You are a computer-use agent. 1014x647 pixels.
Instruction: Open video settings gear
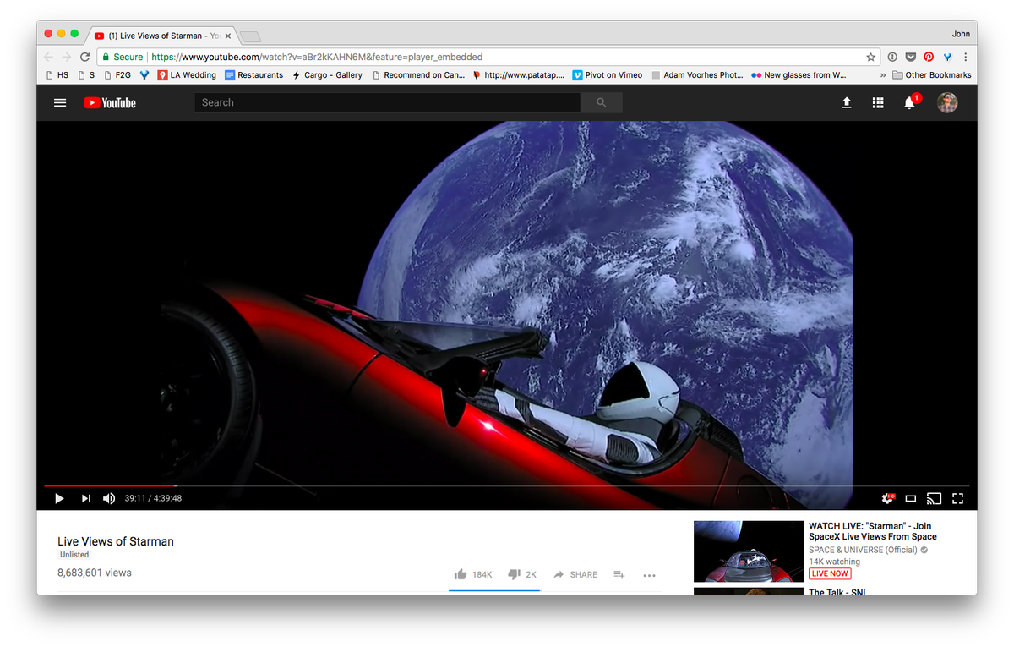(887, 498)
